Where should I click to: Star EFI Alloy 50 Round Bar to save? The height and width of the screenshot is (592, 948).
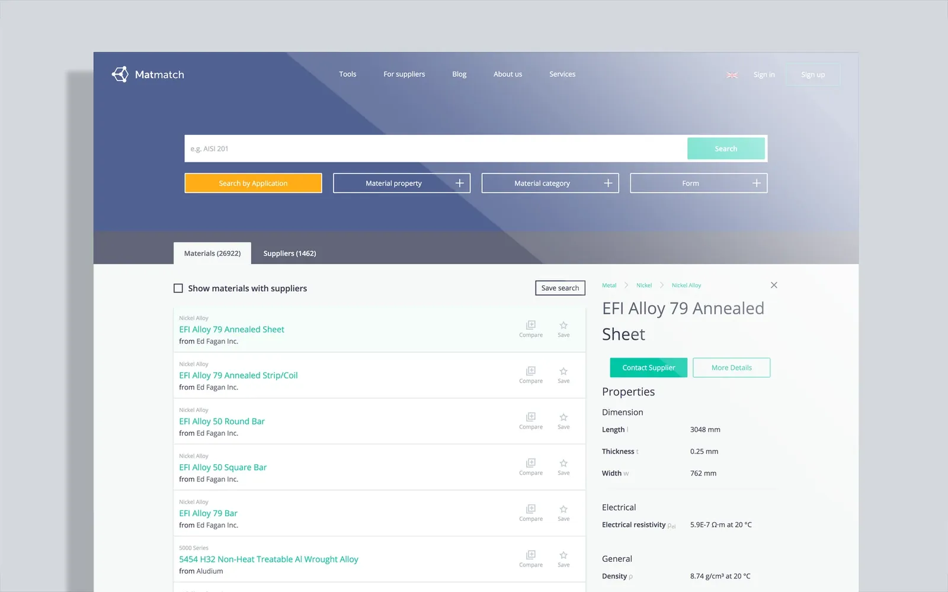[563, 421]
